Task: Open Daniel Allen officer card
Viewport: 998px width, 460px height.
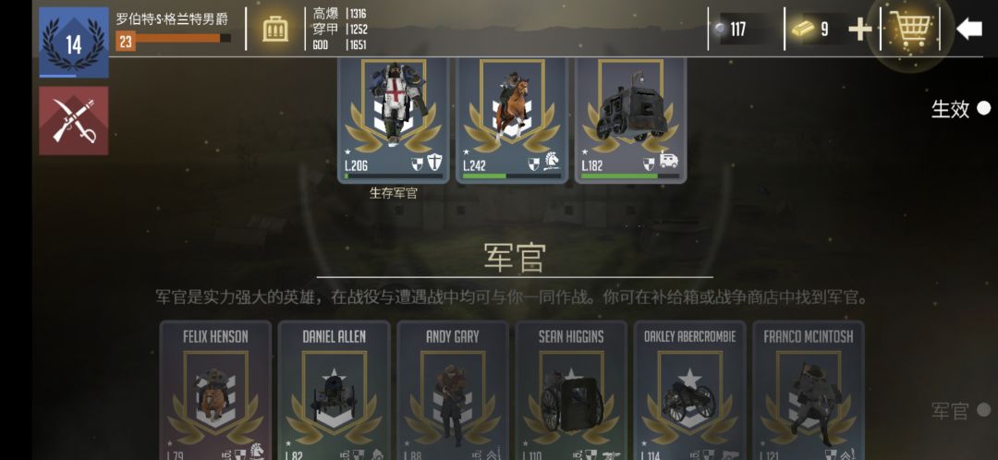Action: [335, 391]
